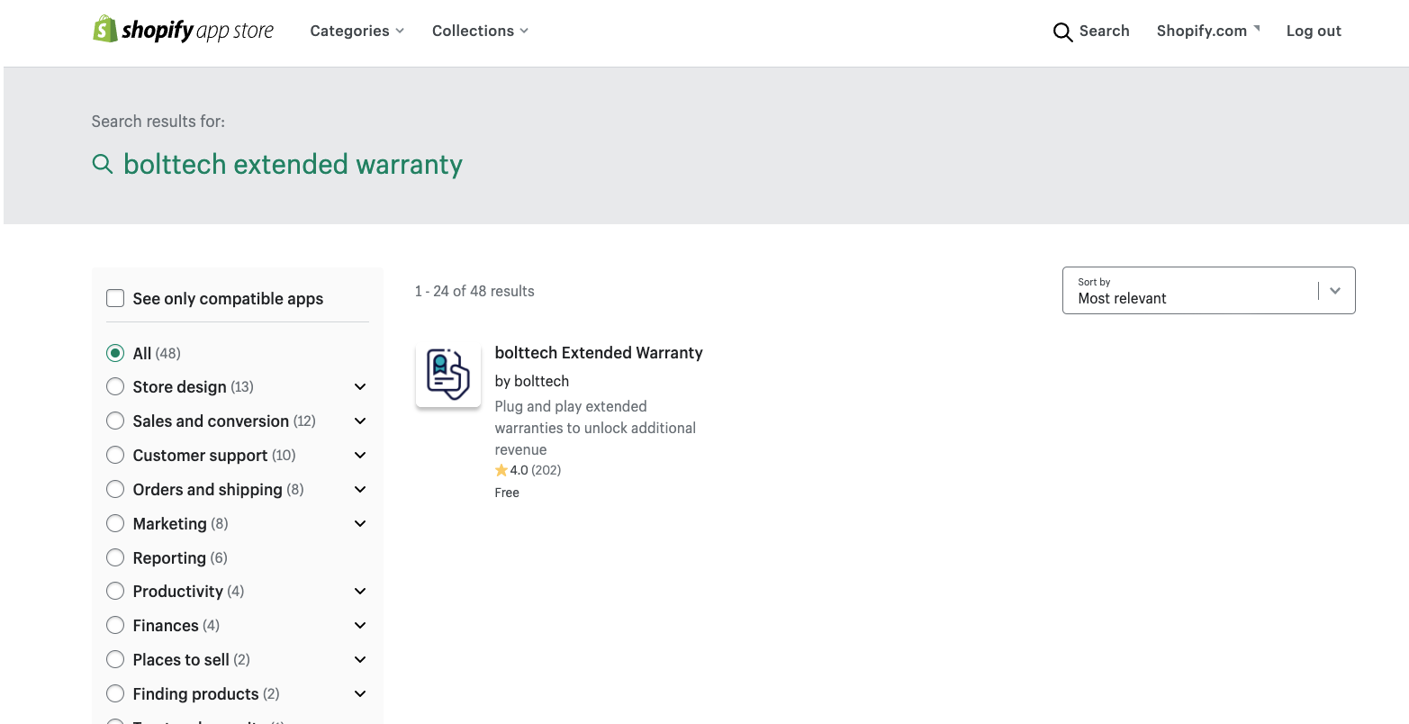This screenshot has width=1409, height=724.
Task: Click the "Free" price label
Action: pos(507,493)
